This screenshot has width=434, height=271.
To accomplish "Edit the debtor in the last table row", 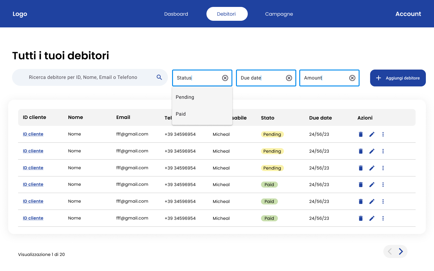I will tap(372, 218).
